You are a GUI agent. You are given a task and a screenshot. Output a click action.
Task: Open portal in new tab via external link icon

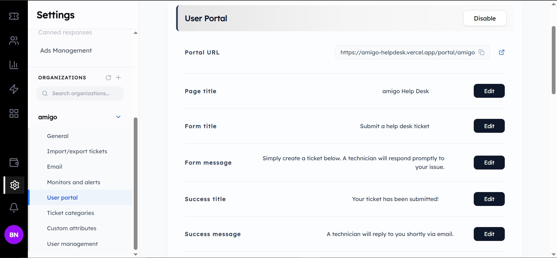pyautogui.click(x=502, y=52)
